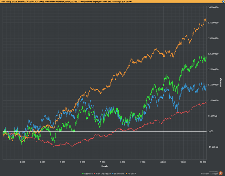This screenshot has height=176, width=225.
Task: Click the $15 000,00 axis label
Action: pyautogui.click(x=213, y=85)
